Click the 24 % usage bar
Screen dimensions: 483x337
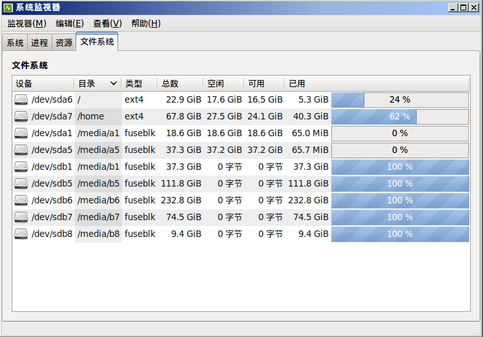(400, 100)
